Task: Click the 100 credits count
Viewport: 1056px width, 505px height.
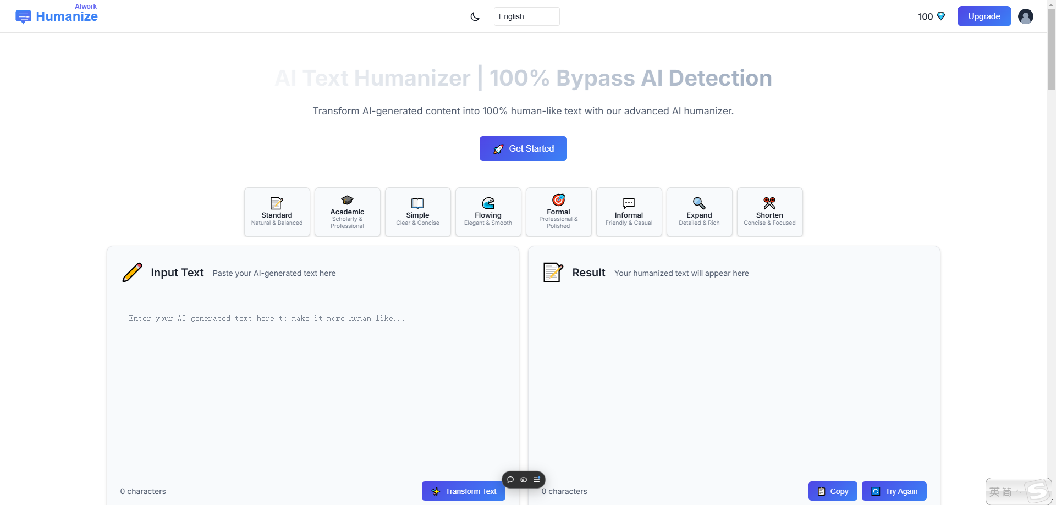Action: point(926,16)
